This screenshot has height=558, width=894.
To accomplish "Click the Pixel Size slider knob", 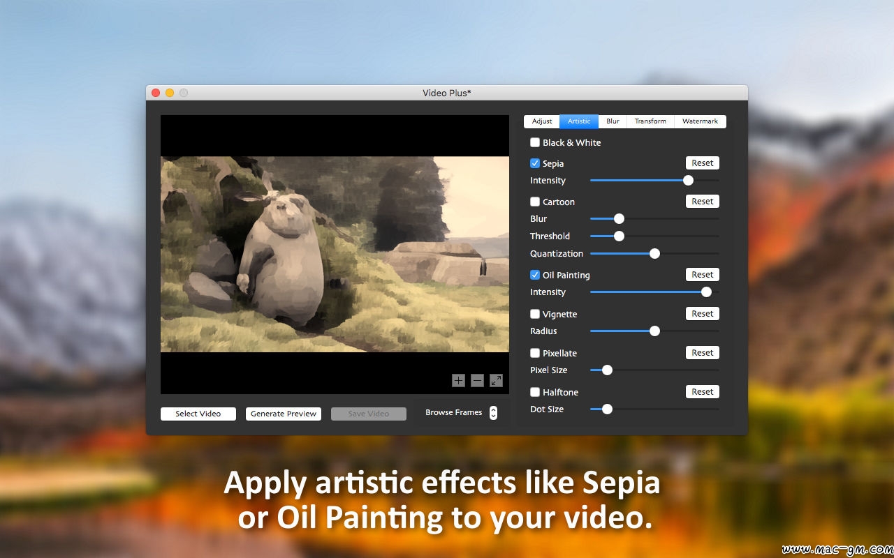I will 607,370.
